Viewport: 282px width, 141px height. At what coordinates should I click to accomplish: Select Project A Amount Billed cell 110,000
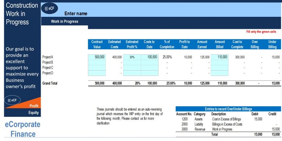tap(220, 57)
